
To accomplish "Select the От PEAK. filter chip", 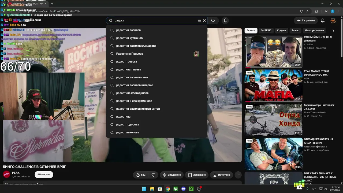I will [x=266, y=31].
